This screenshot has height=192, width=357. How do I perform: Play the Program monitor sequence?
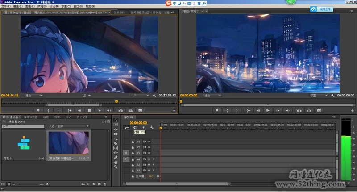pos(268,110)
